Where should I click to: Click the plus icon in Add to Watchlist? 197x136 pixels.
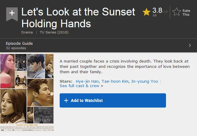click(x=66, y=100)
